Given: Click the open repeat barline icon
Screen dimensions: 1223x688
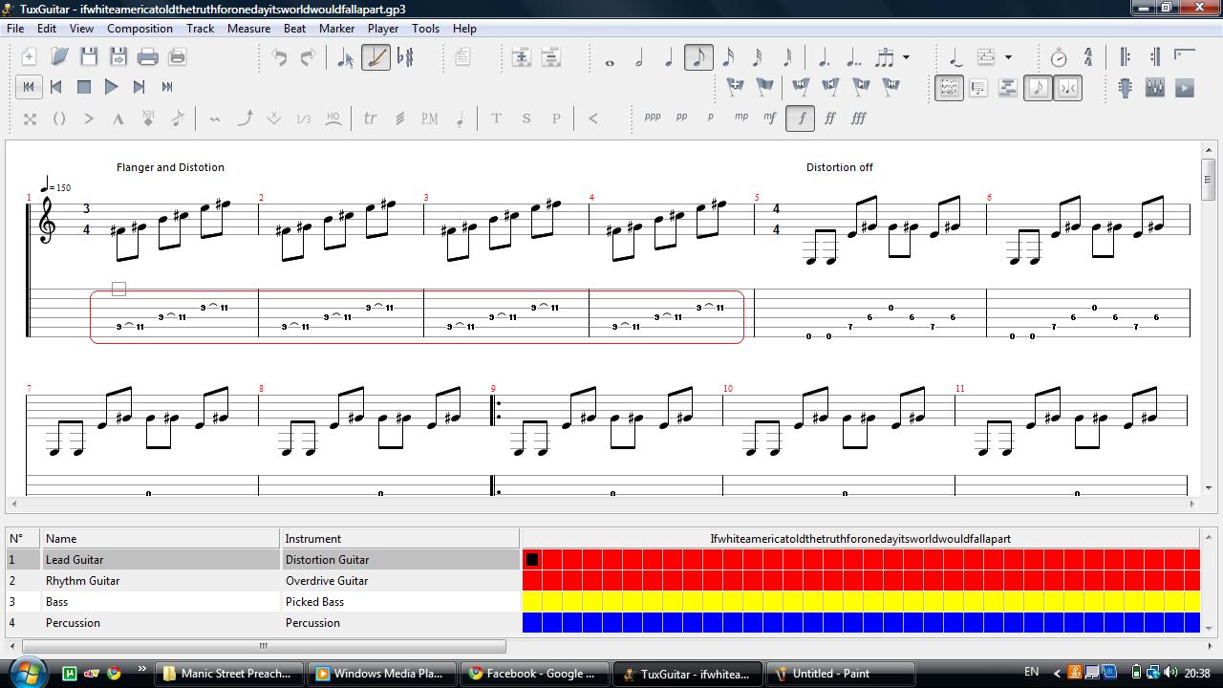Looking at the screenshot, I should [x=1126, y=58].
